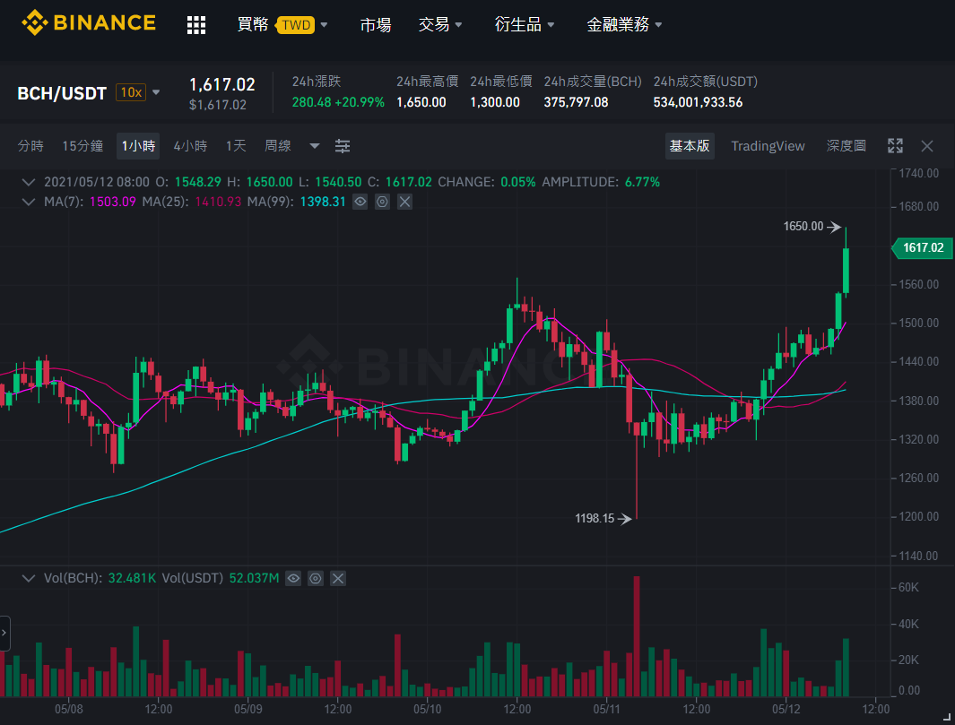
Task: Open the 市場 markets link
Action: [x=376, y=25]
